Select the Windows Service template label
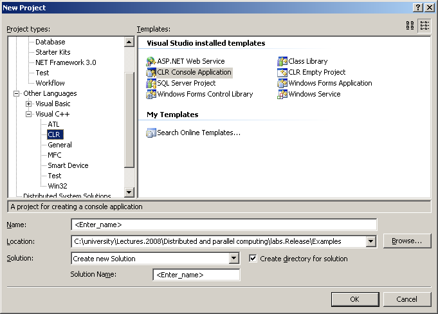 click(x=315, y=94)
